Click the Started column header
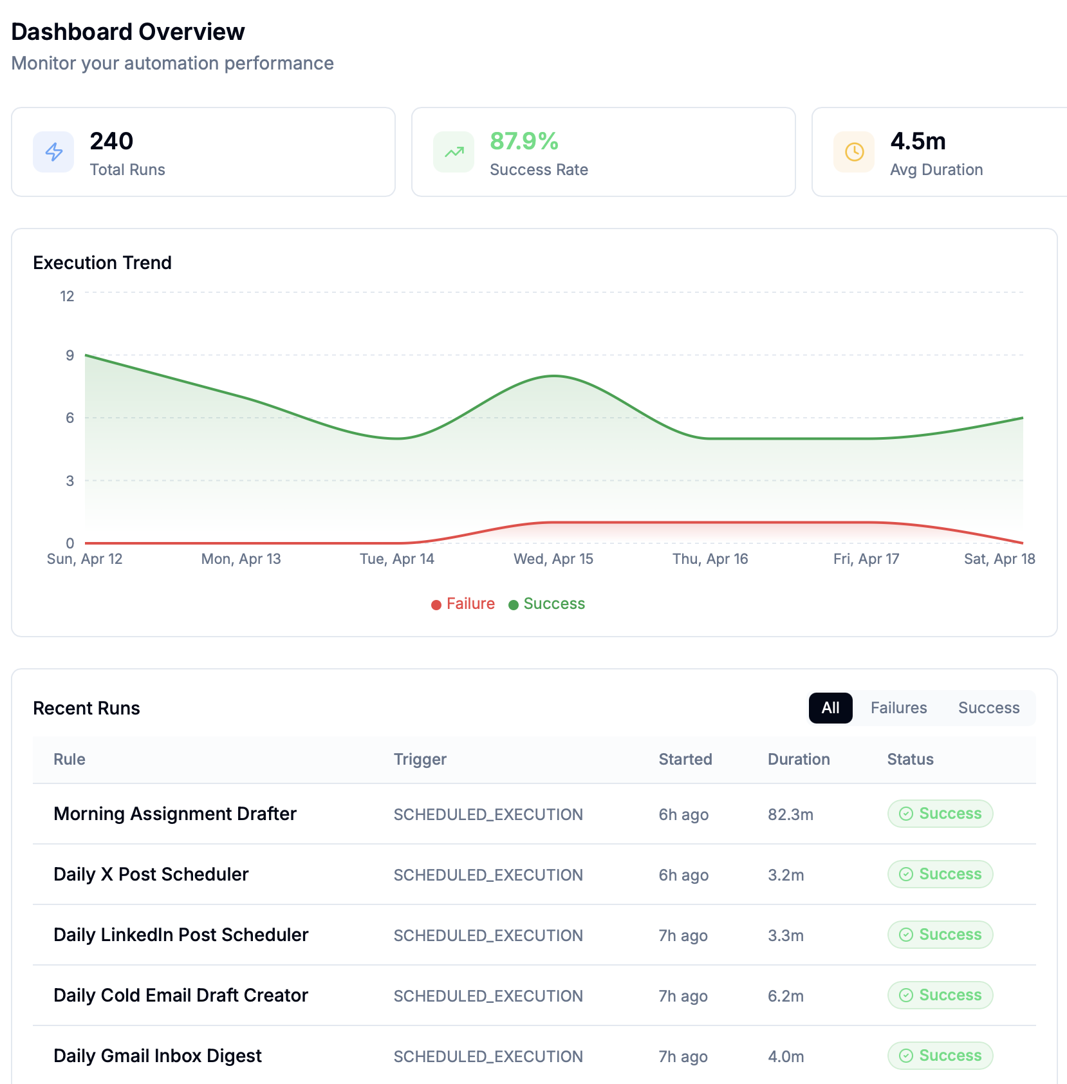Screen dimensions: 1067x1084 coord(685,760)
